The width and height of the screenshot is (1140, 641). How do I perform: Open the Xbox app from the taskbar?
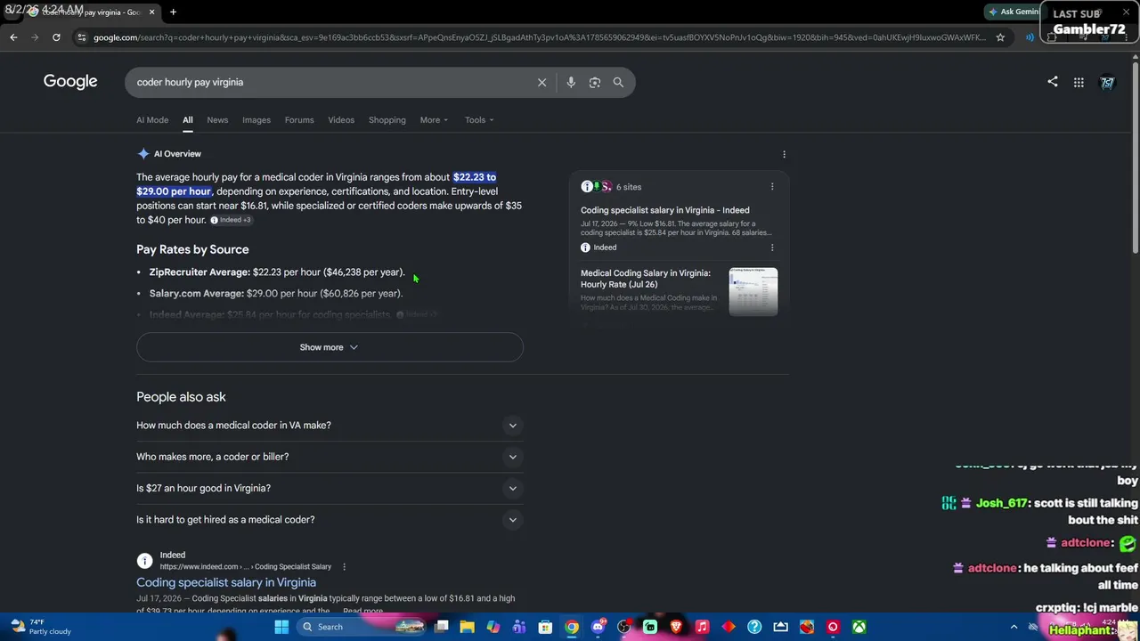coord(859,627)
